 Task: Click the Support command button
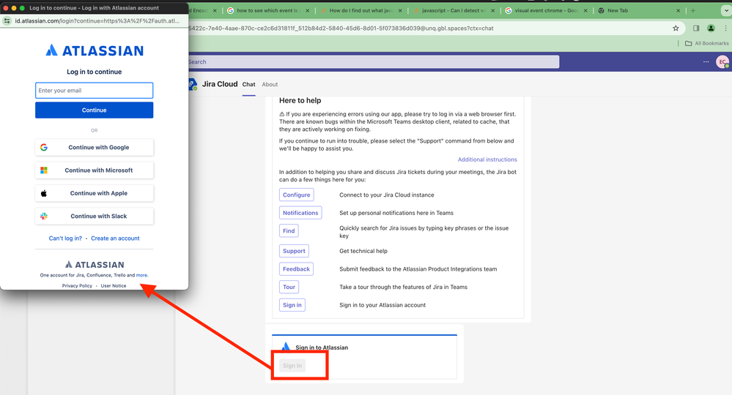[x=294, y=251]
